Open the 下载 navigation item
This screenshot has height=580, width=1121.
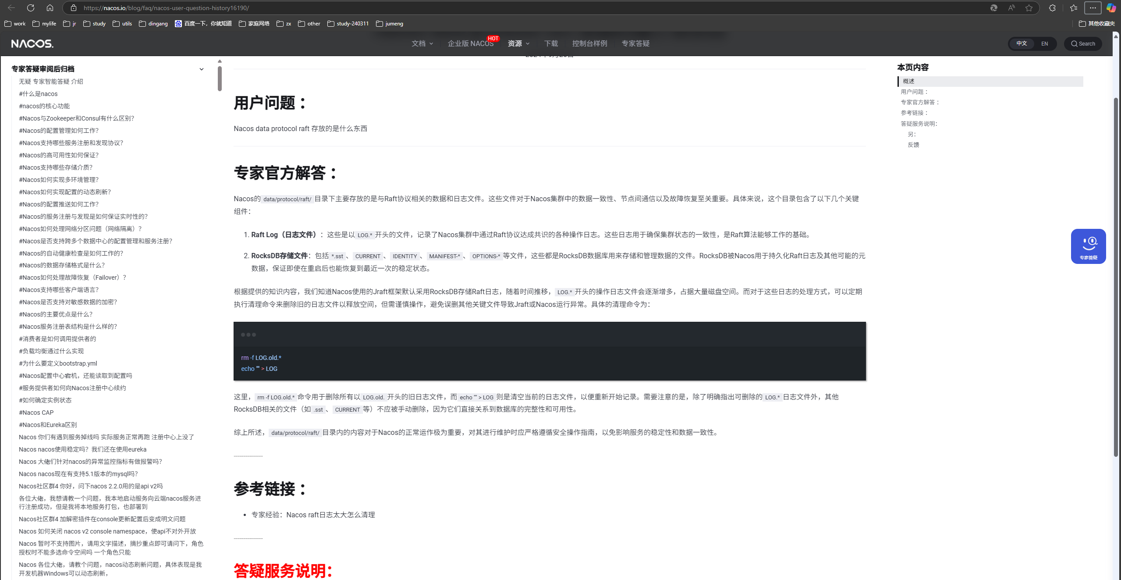pyautogui.click(x=551, y=43)
